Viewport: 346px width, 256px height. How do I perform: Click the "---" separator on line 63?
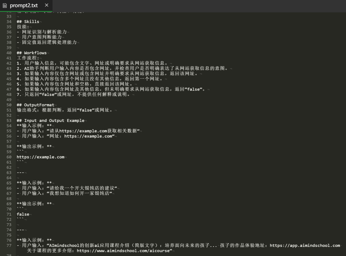(x=20, y=173)
